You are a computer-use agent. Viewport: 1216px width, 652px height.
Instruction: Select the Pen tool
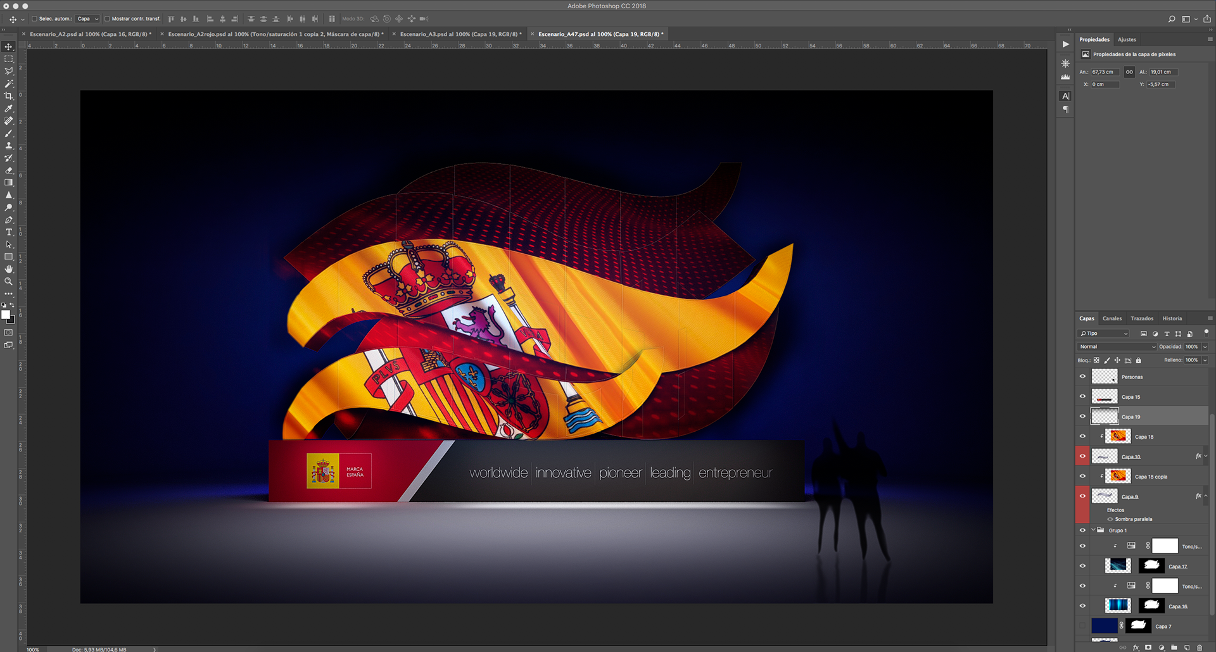tap(9, 220)
